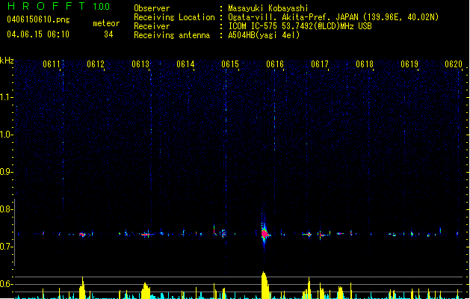The width and height of the screenshot is (470, 299).
Task: Click the large pink meteor echo near 0616
Action: tap(265, 234)
